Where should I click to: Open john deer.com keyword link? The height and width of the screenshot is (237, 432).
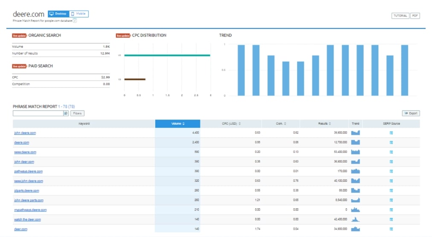24,162
